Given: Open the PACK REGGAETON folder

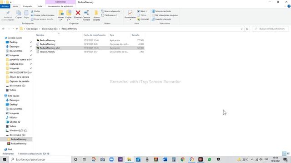Looking at the screenshot, I should [19, 72].
